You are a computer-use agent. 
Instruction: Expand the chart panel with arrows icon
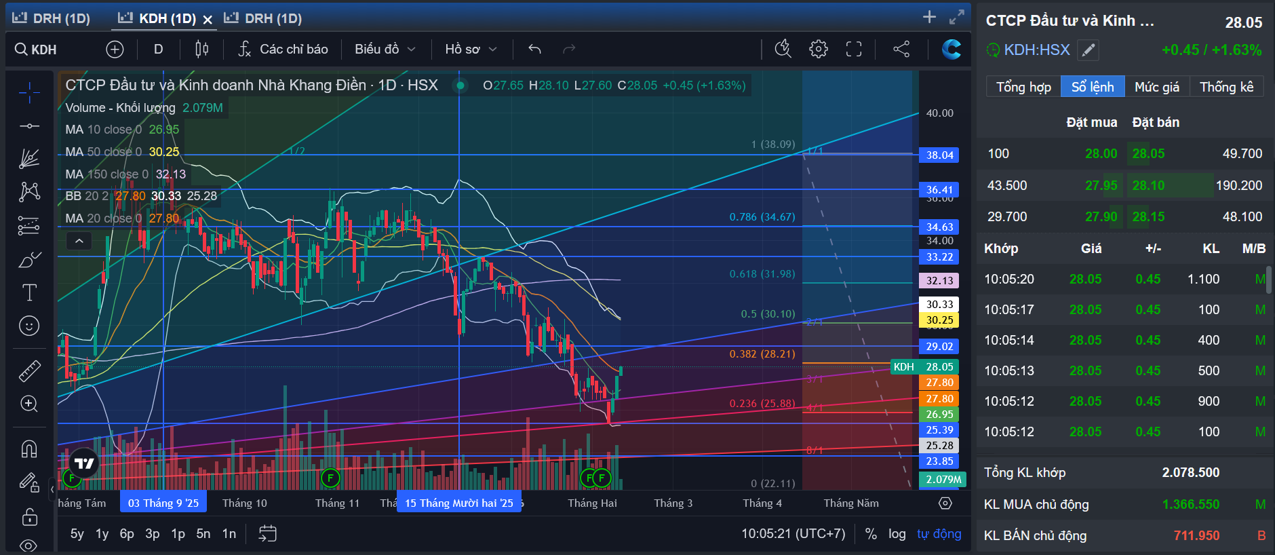tap(956, 17)
